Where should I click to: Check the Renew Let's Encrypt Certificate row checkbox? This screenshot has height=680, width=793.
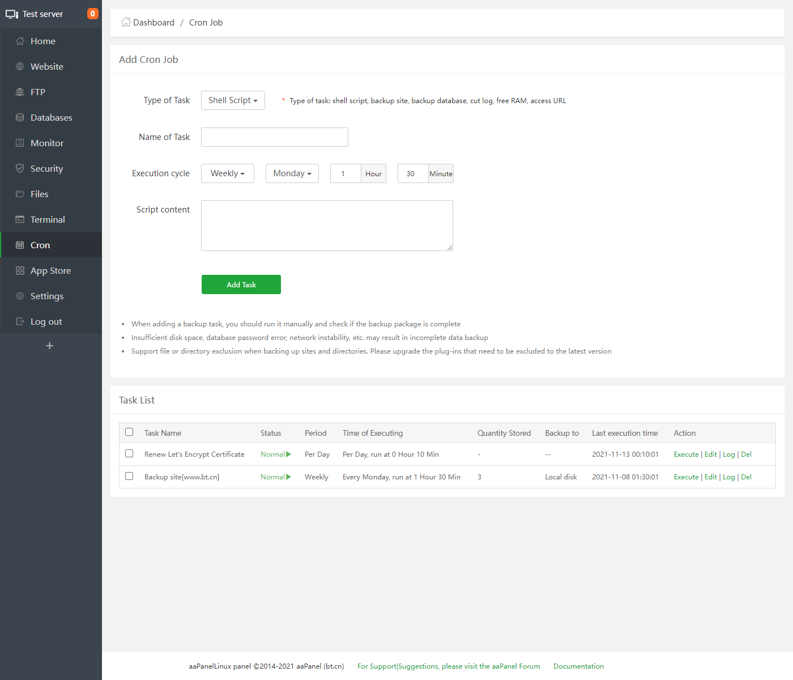point(129,454)
